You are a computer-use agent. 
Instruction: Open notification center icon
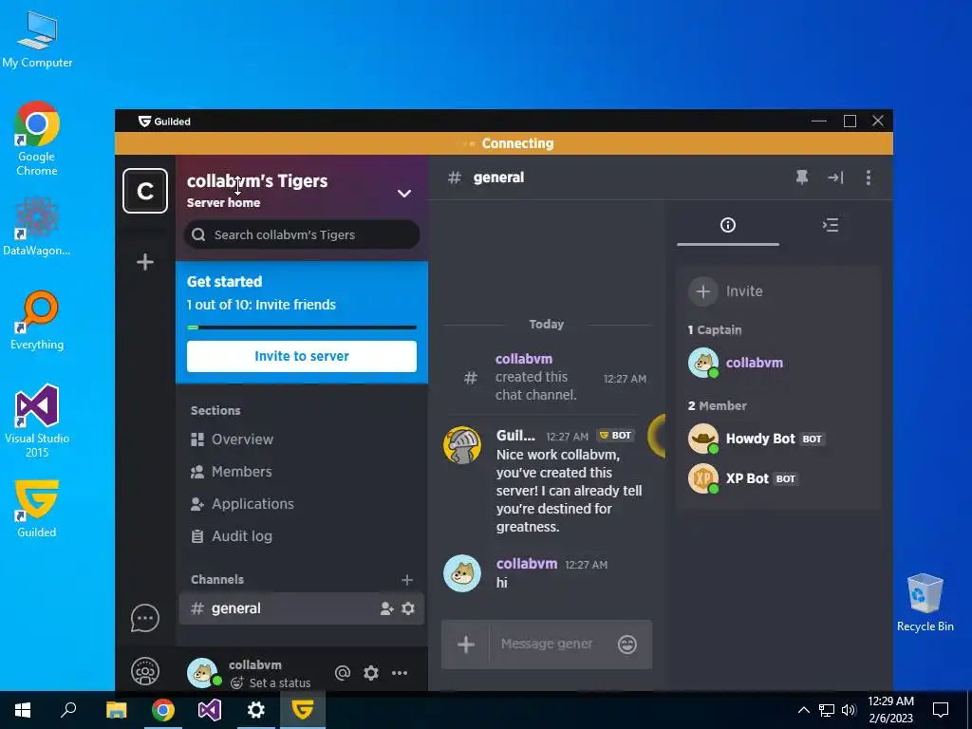pos(941,710)
